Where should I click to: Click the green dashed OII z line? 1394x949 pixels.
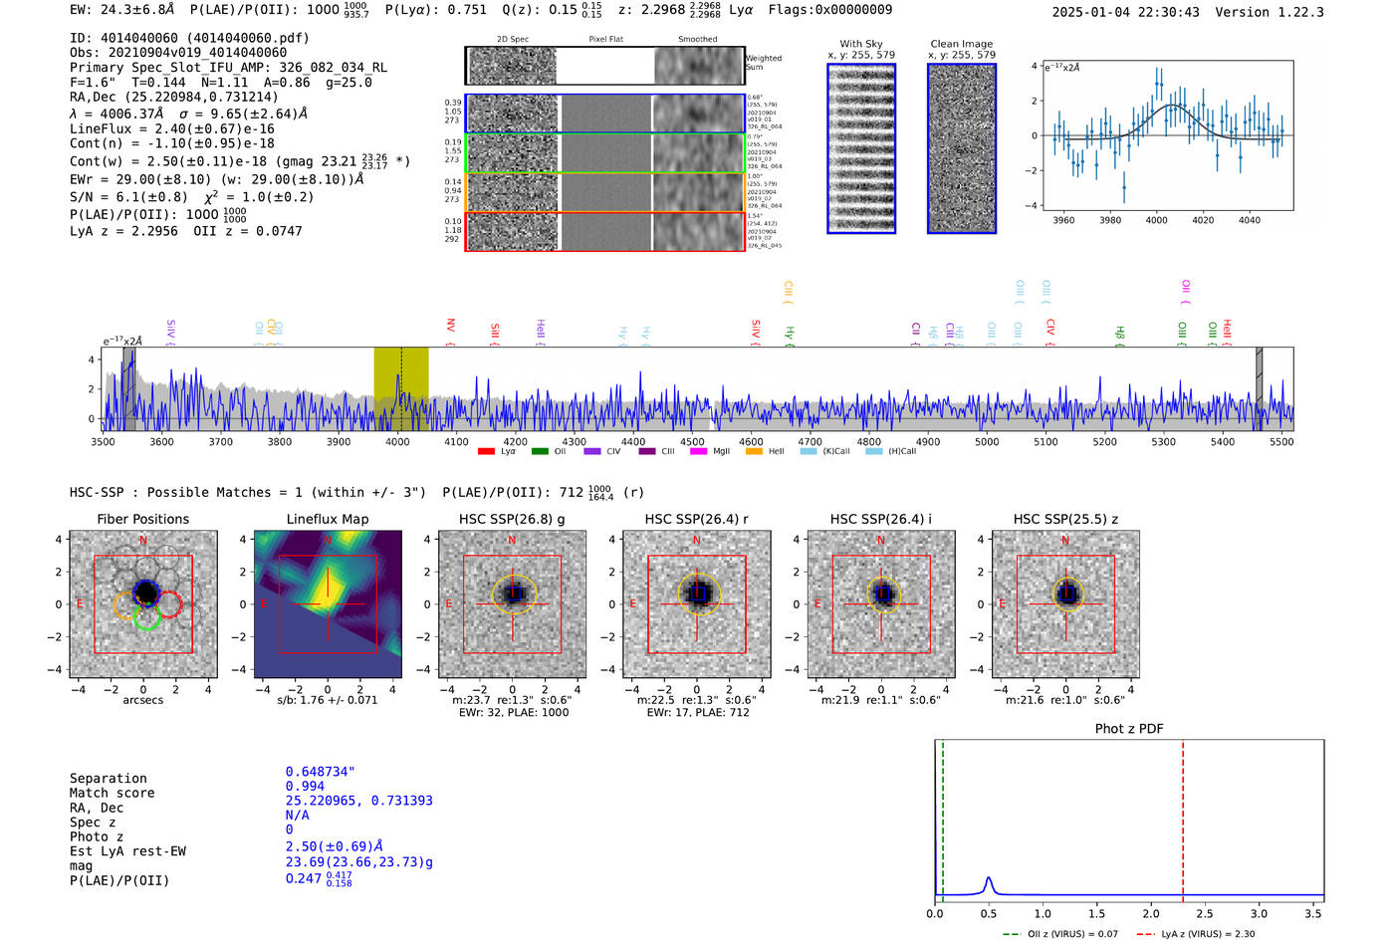tap(943, 822)
